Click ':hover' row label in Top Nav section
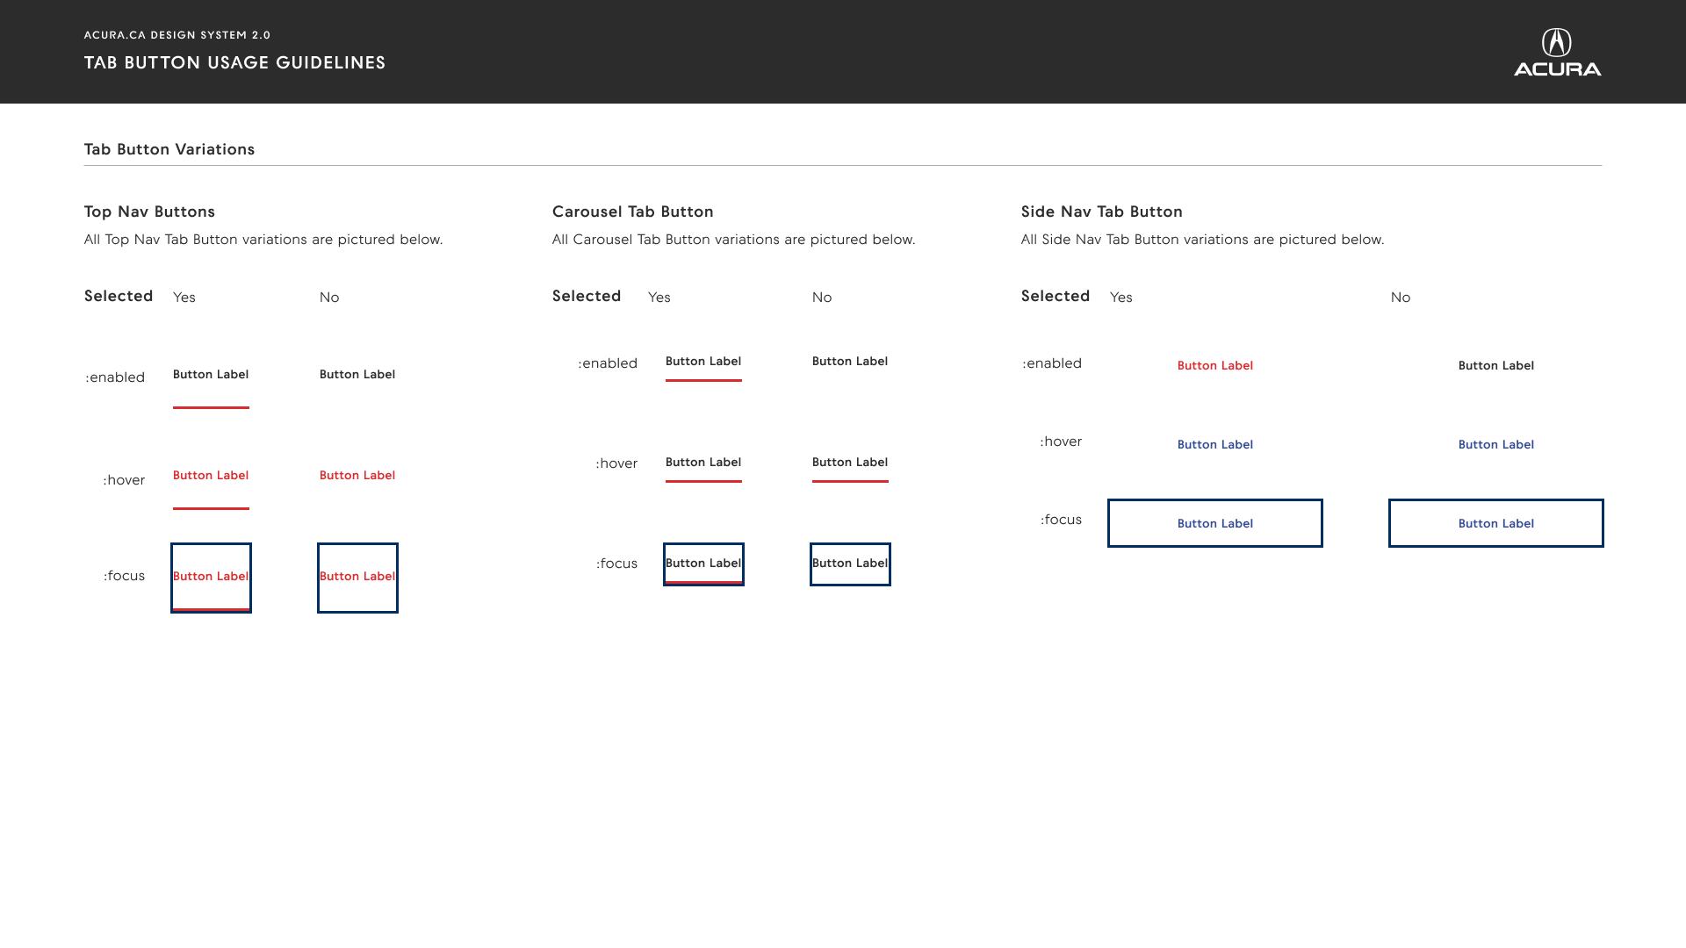This screenshot has height=948, width=1686. pyautogui.click(x=124, y=480)
